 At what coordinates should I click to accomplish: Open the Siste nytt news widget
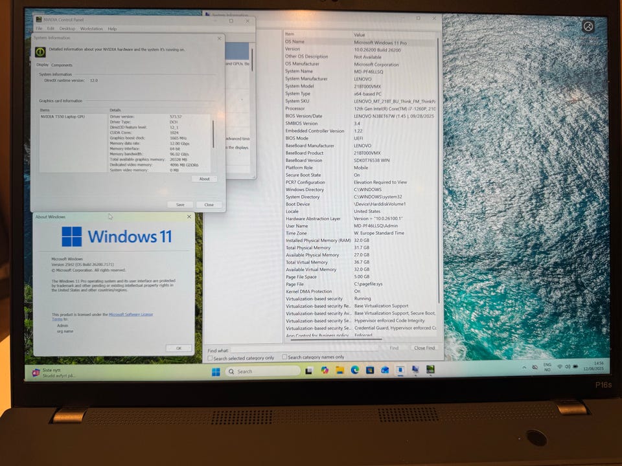click(x=53, y=373)
